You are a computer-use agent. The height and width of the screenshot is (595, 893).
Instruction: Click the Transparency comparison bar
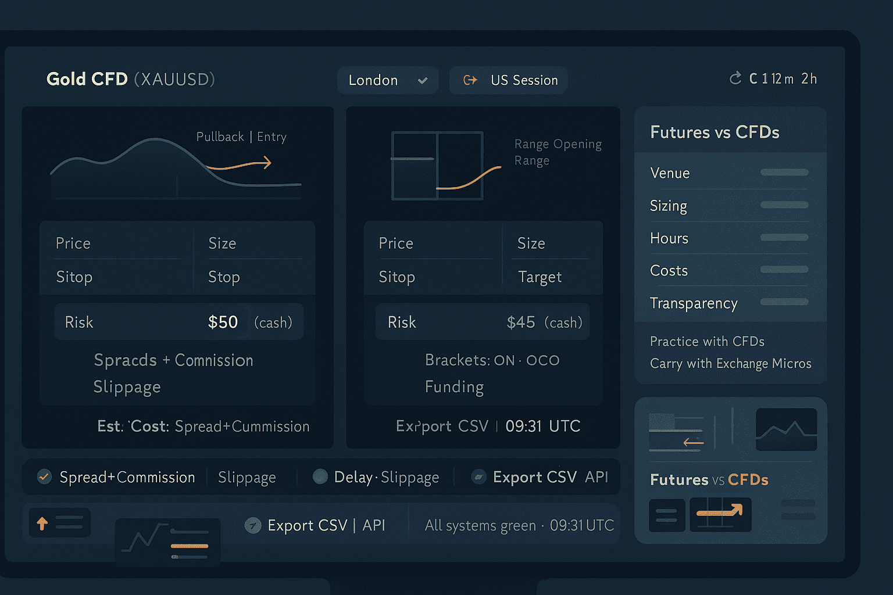click(x=784, y=302)
